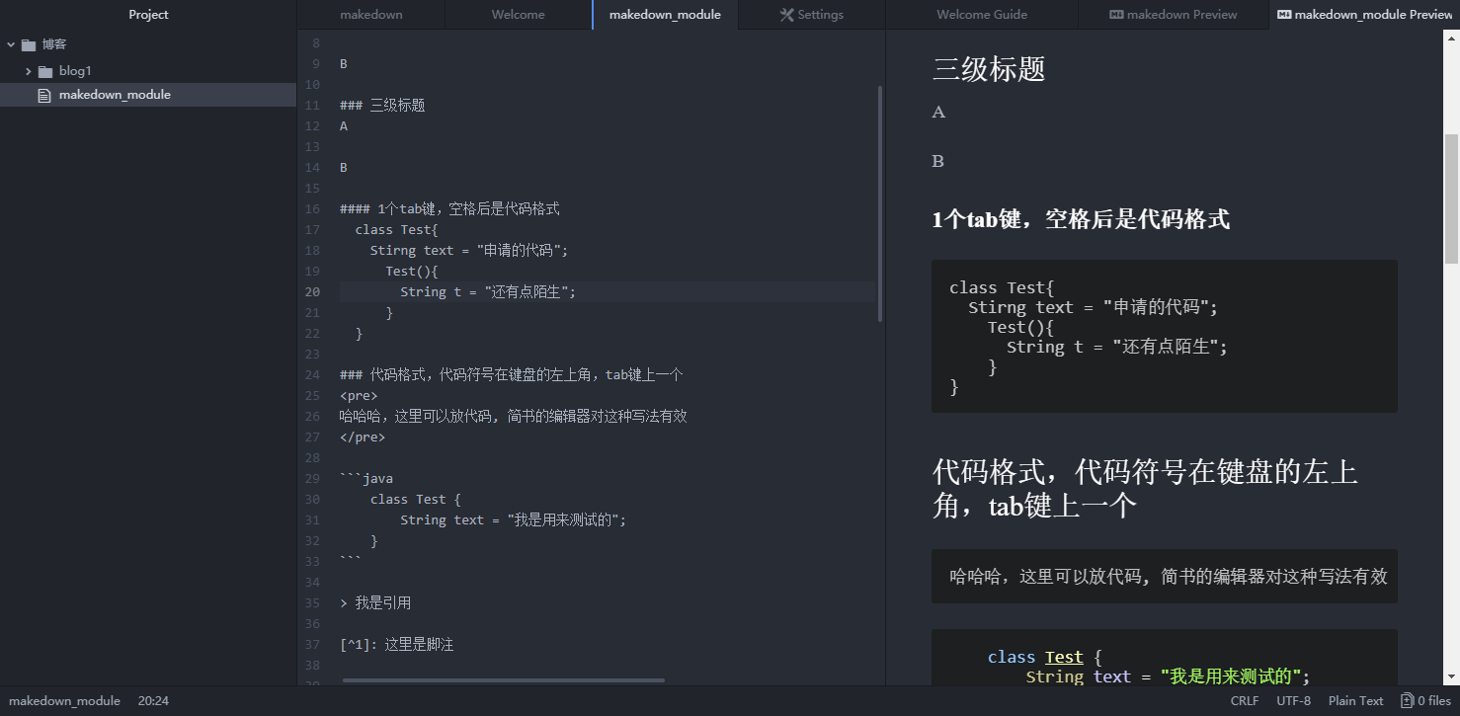The height and width of the screenshot is (716, 1460).
Task: Click the 'class Test{' line in editor
Action: coord(396,229)
